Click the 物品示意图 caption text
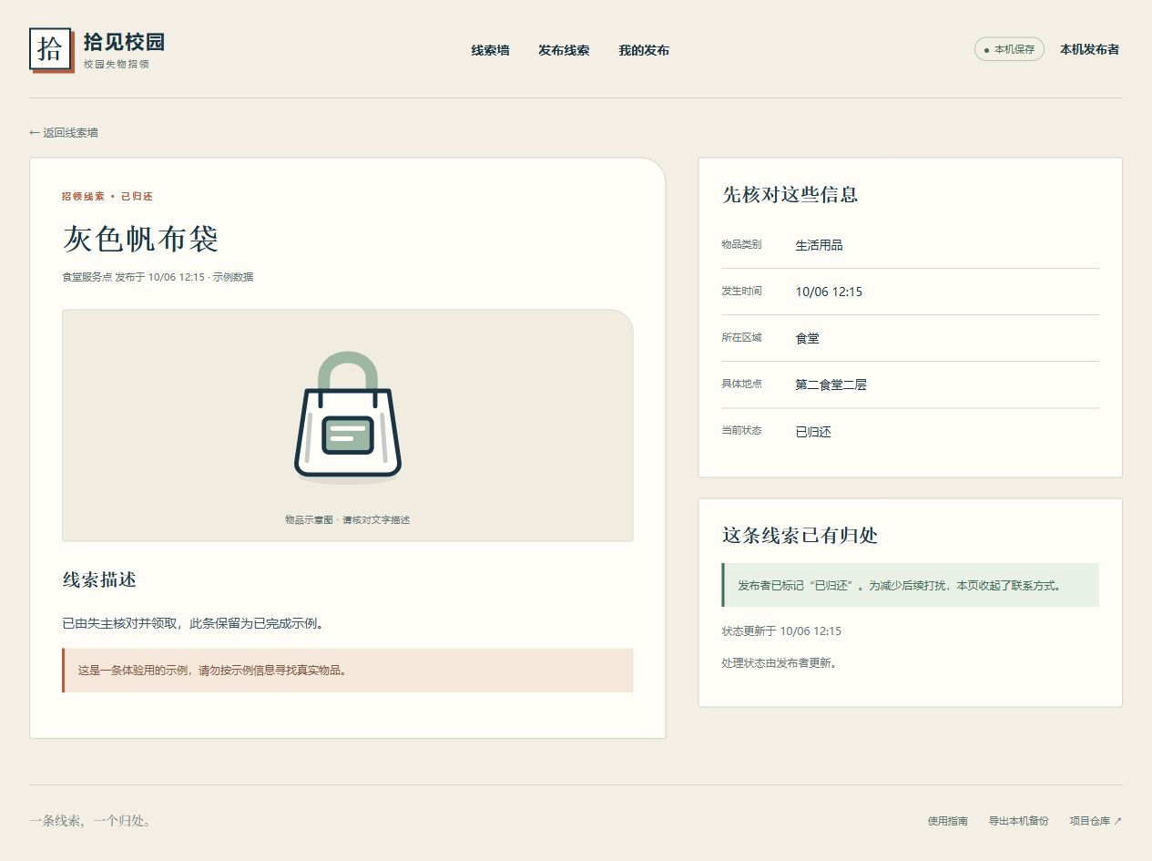 [x=348, y=520]
